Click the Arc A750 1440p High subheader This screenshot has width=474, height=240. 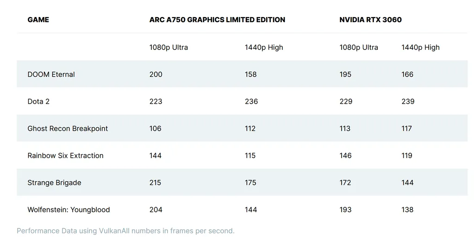[x=264, y=48]
